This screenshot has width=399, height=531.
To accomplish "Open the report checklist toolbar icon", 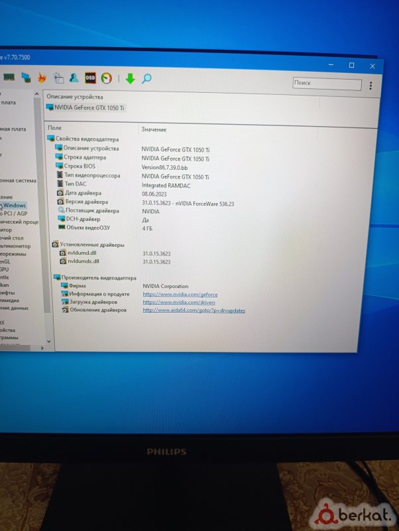I will click(x=58, y=78).
